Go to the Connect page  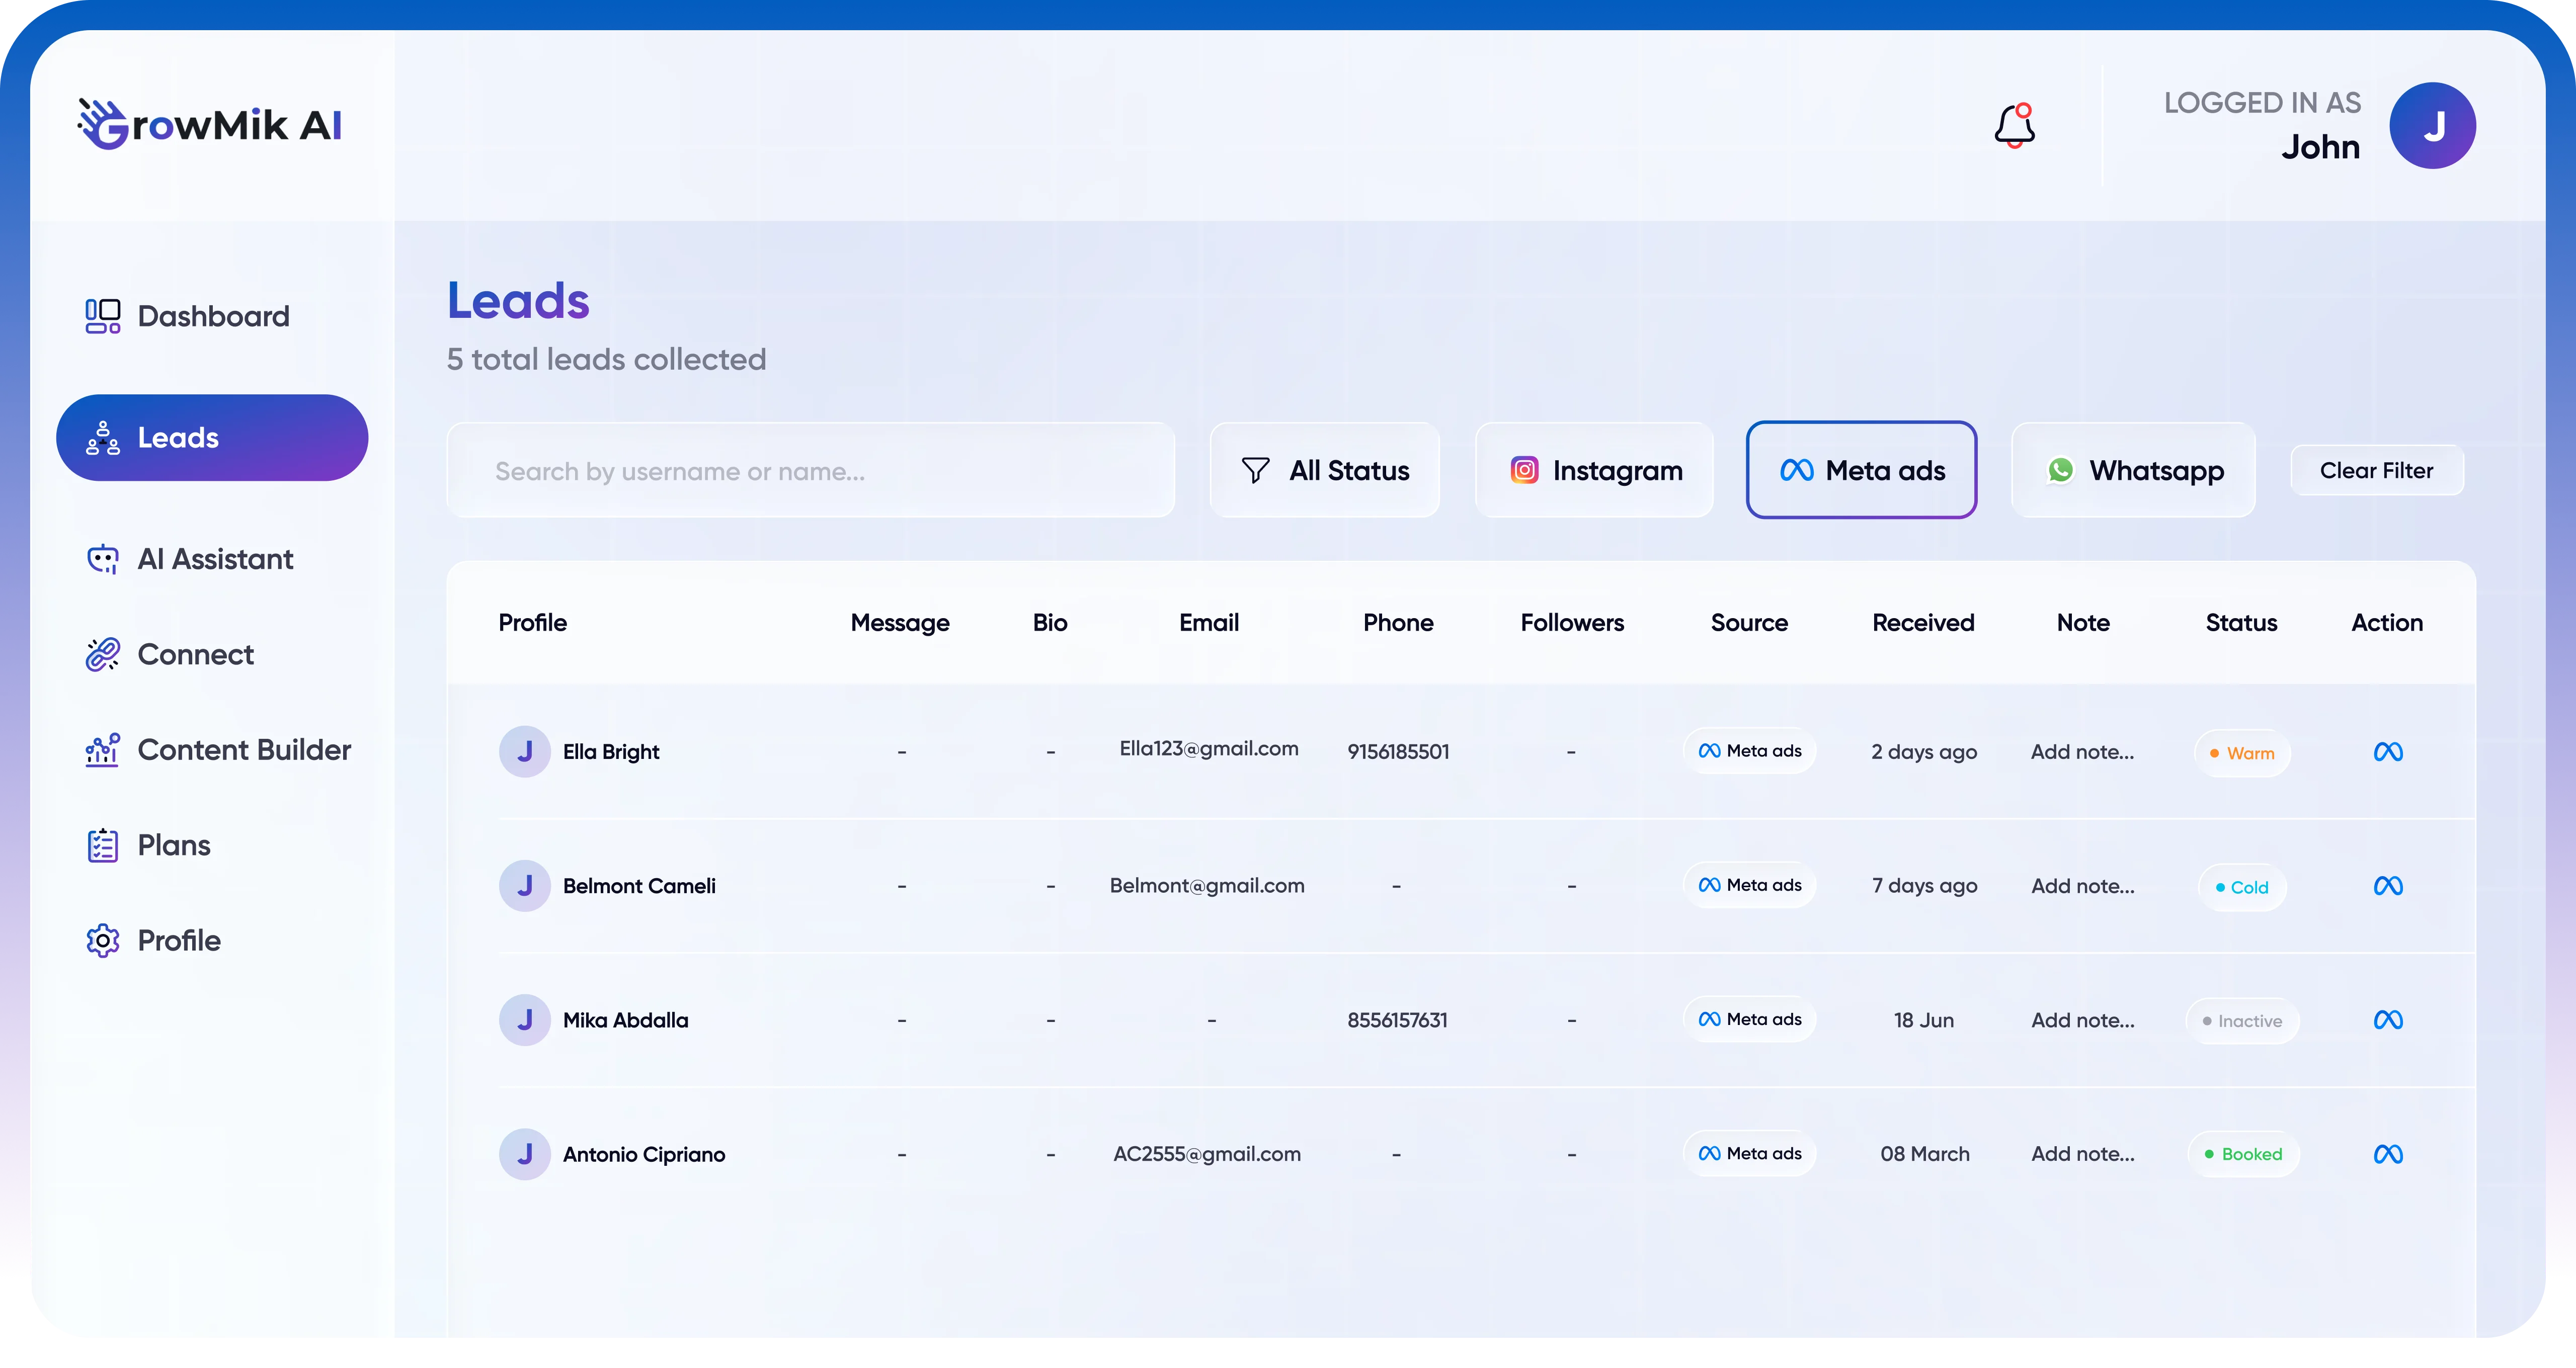click(x=170, y=654)
